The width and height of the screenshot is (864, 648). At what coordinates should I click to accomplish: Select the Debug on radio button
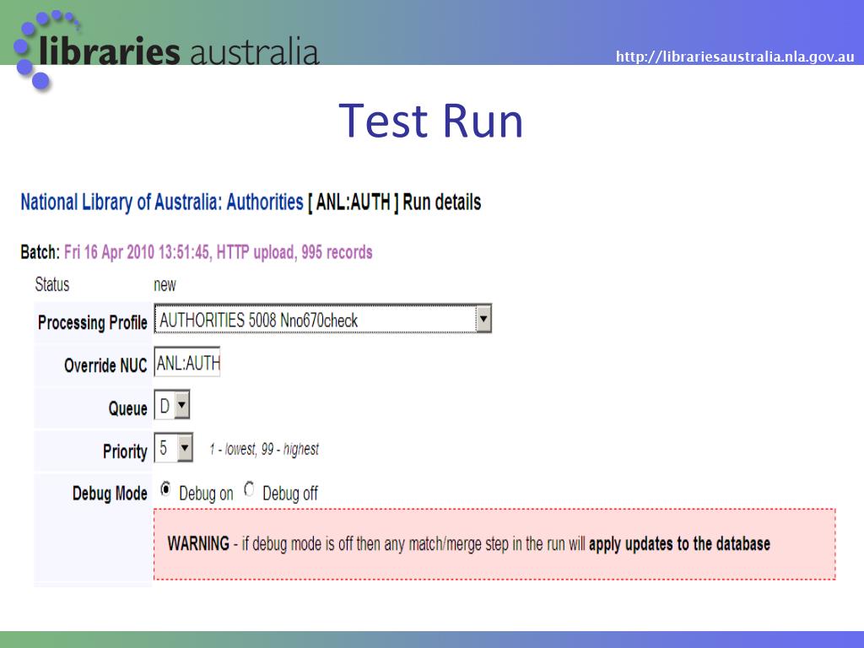coord(165,489)
